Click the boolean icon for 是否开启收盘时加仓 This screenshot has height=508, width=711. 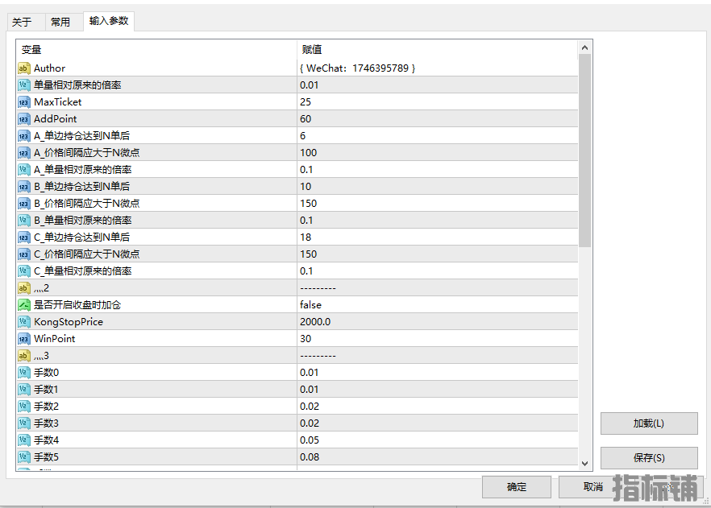23,305
